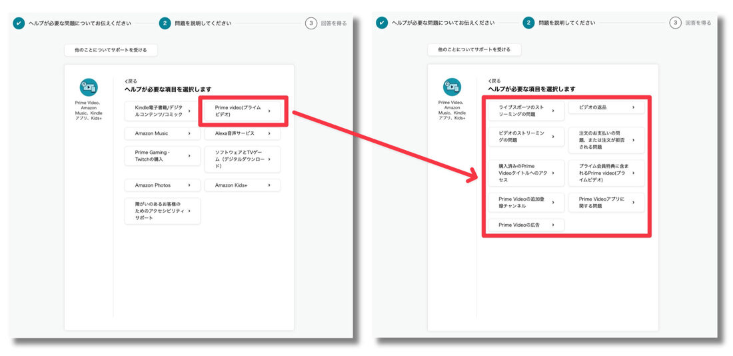Open the Amazon Kids+ option
The width and height of the screenshot is (733, 356).
243,185
